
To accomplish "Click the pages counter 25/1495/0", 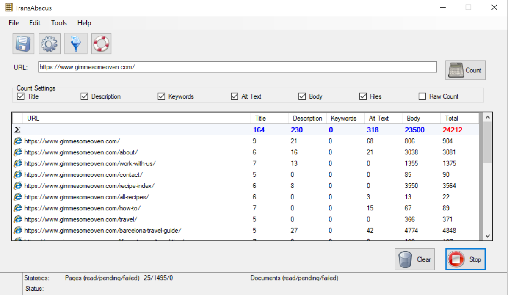I will (x=158, y=278).
